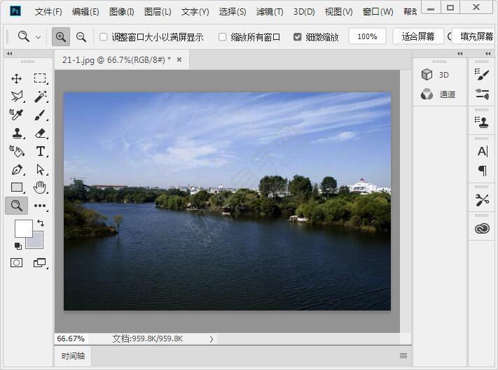Click the 适合屏幕 button

tap(418, 36)
